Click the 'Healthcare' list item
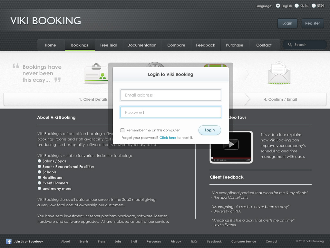This screenshot has height=248, width=330. pos(53,178)
